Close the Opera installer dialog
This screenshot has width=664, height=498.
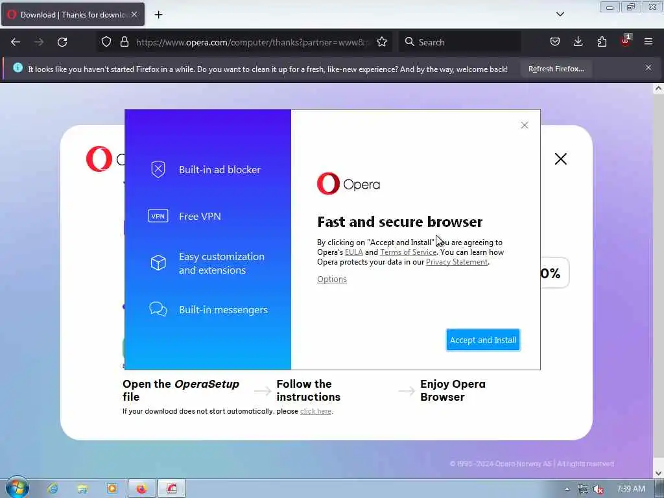(524, 125)
